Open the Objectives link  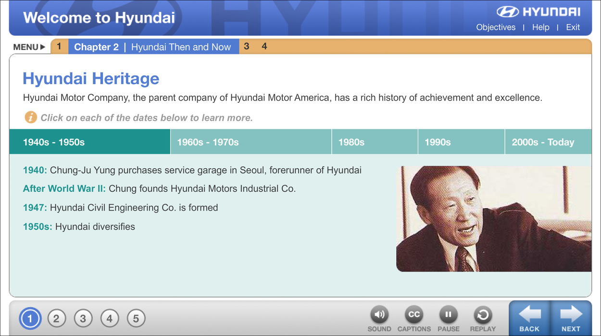(496, 27)
